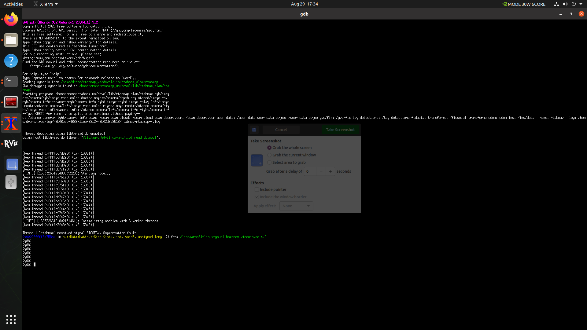Select the Grab the whole screen option
This screenshot has height=330, width=587.
point(269,148)
